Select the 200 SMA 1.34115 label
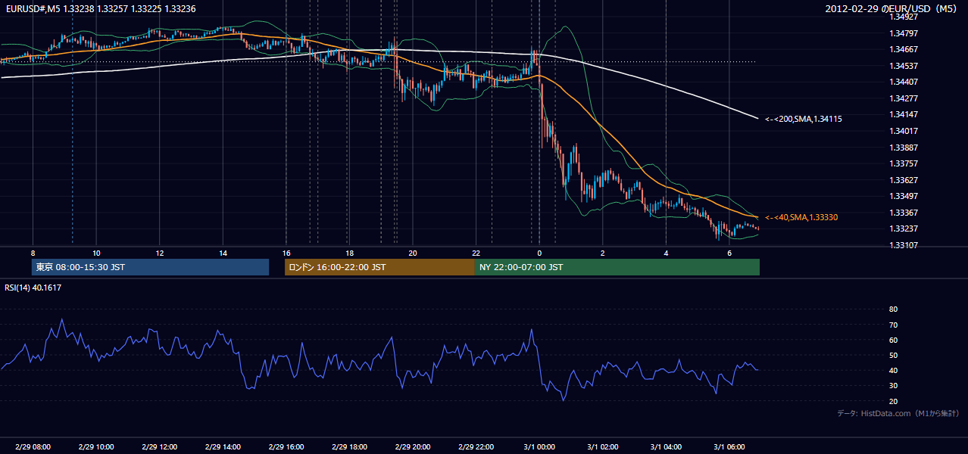The height and width of the screenshot is (454, 968). click(x=803, y=119)
